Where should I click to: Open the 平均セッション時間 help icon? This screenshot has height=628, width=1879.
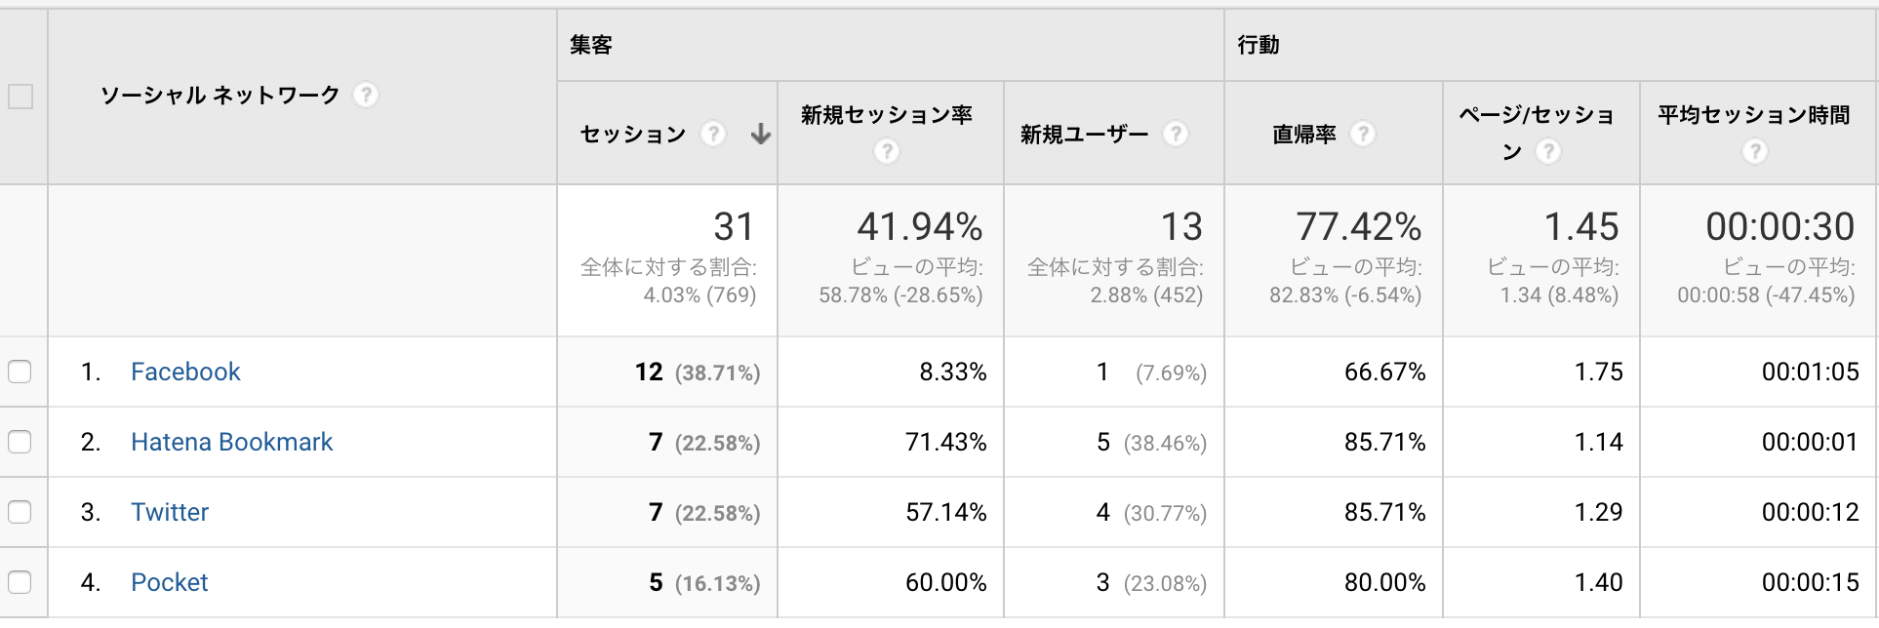point(1756,152)
